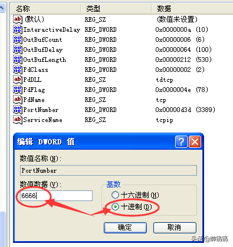Click the DWORD icon beside OutBufDelay

pyautogui.click(x=18, y=50)
